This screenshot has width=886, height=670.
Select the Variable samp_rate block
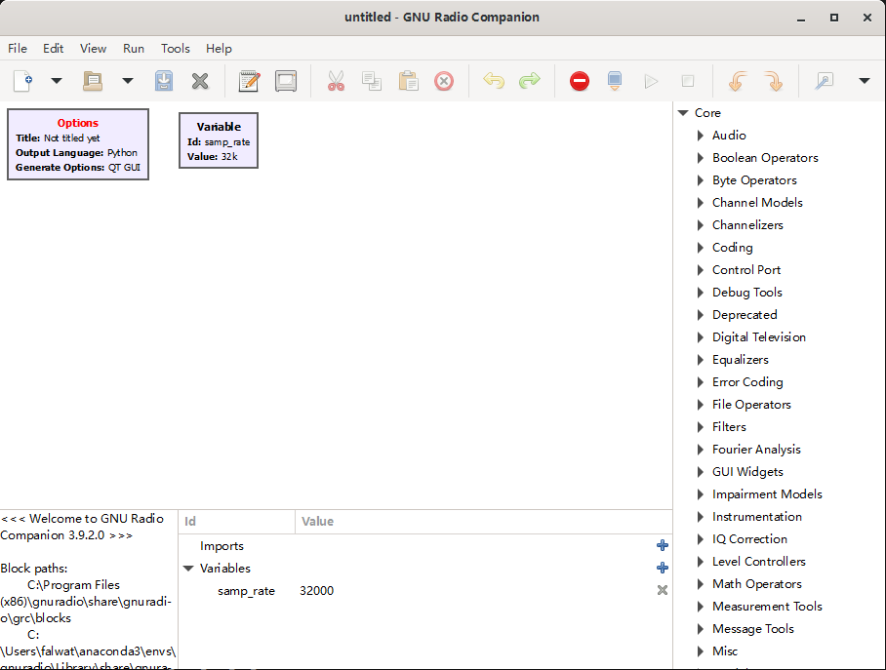click(x=219, y=140)
